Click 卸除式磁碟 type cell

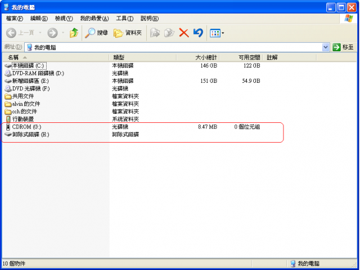(125, 135)
